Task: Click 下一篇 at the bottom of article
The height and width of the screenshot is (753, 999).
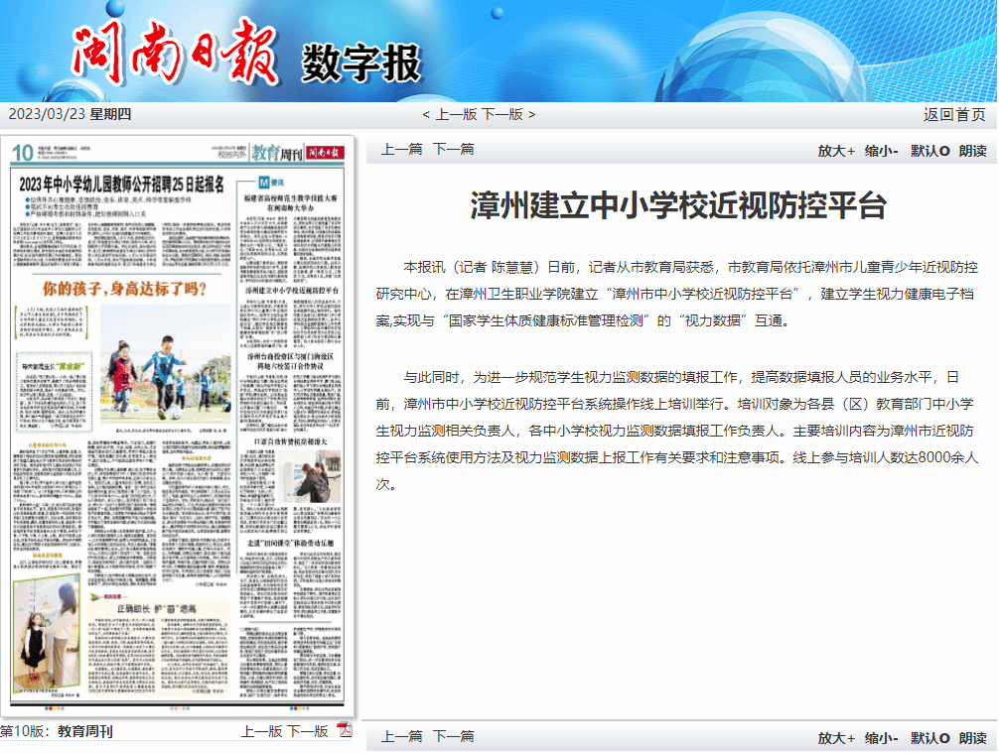Action: [454, 737]
